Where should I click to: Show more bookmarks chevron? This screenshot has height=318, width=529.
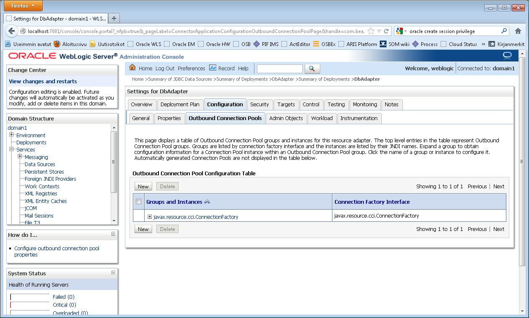(483, 44)
